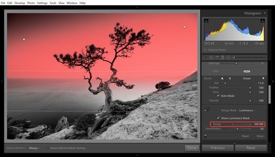Click the Previous button

pos(218,148)
